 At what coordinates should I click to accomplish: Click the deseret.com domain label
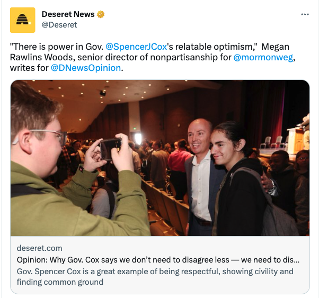pyautogui.click(x=39, y=248)
